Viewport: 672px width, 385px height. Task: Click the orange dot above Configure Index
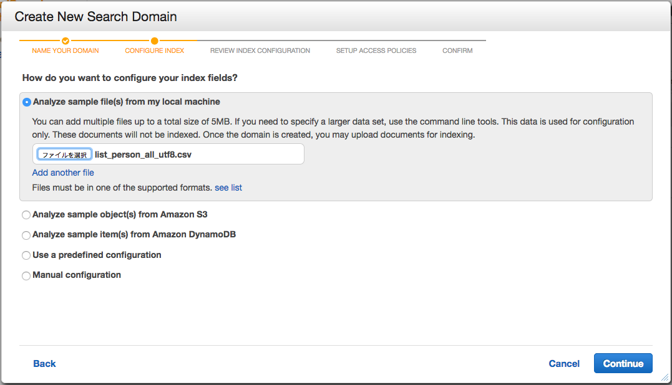155,40
